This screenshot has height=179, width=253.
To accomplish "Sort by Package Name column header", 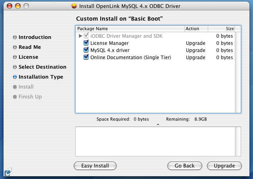I will click(130, 29).
